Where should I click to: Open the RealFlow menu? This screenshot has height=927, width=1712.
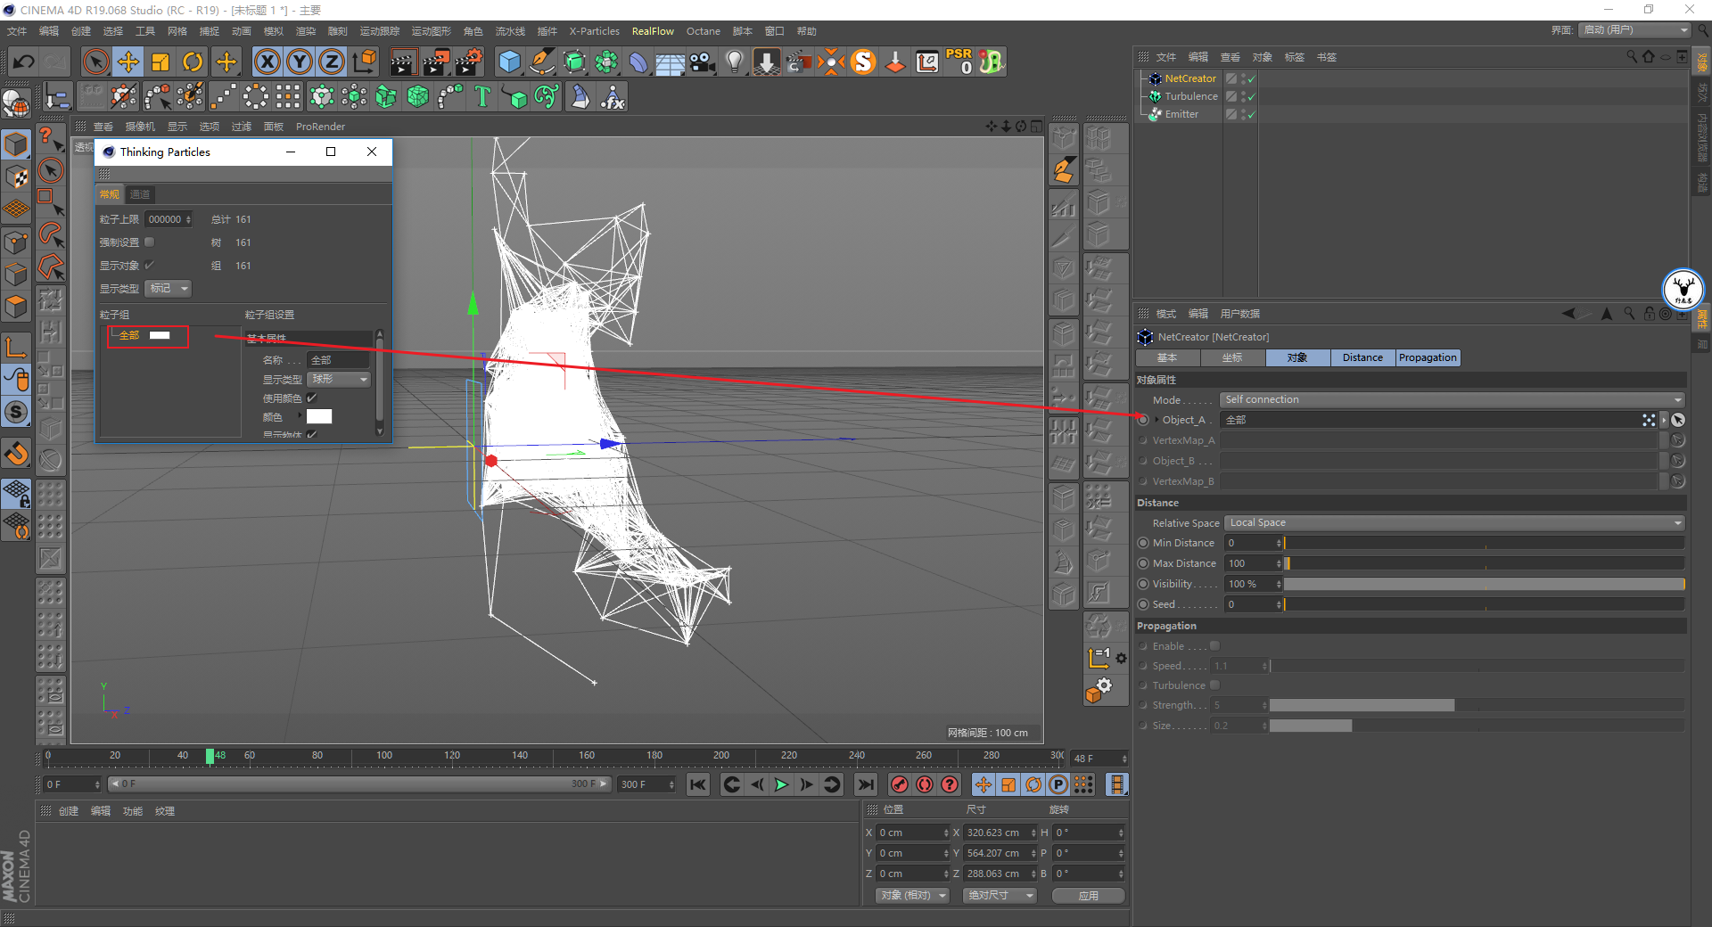[x=653, y=31]
